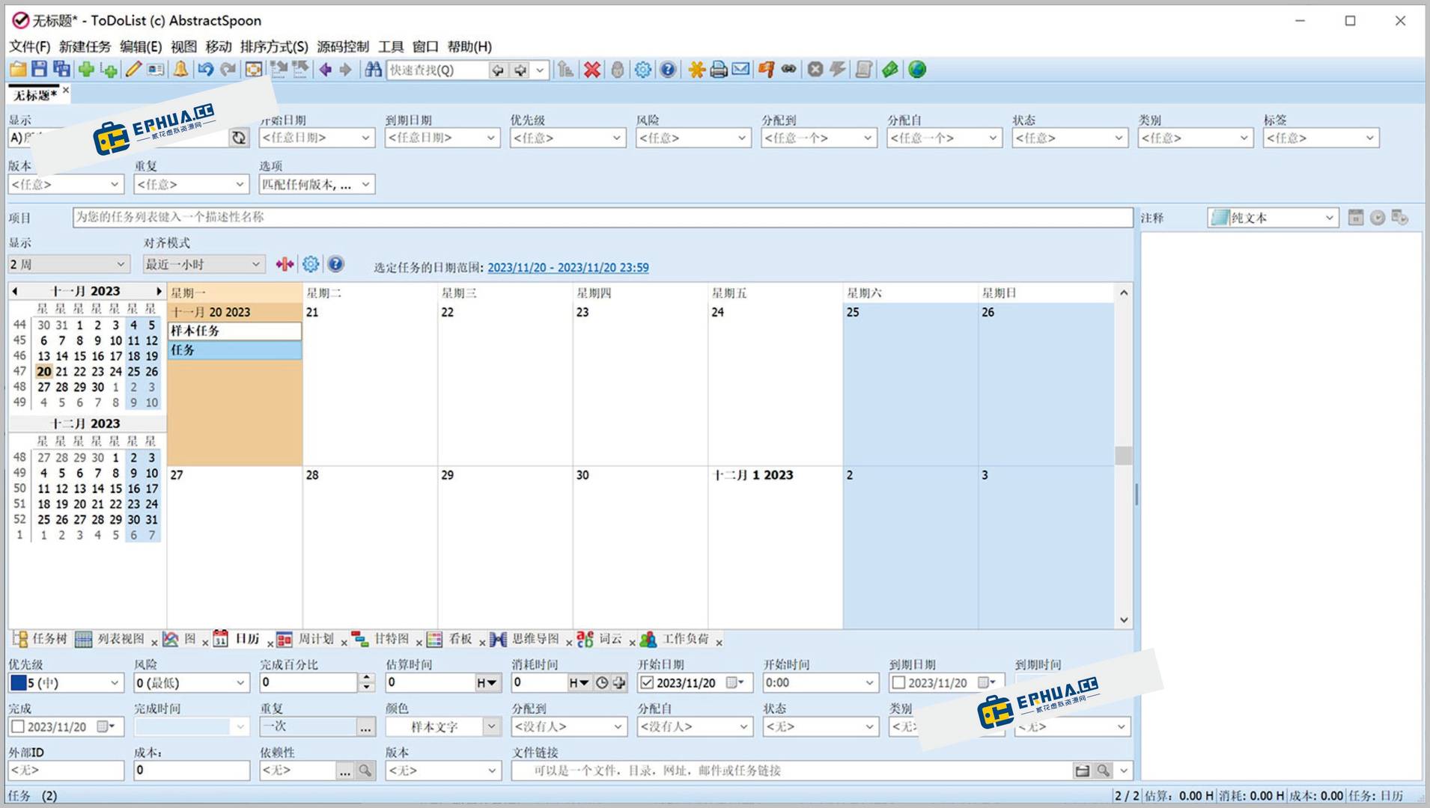Viewport: 1430px width, 808px height.
Task: Go to next month in the mini calendar
Action: (x=159, y=291)
